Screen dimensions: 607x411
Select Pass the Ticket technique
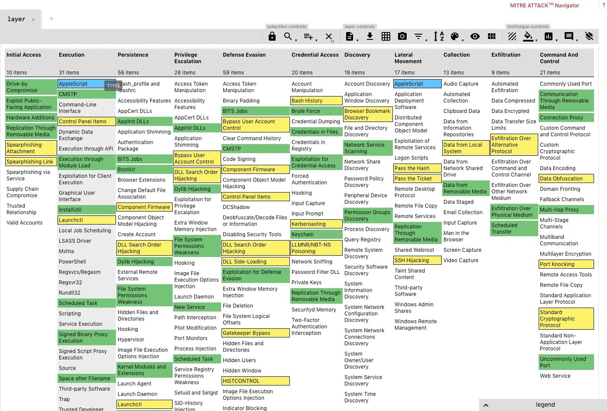click(418, 179)
